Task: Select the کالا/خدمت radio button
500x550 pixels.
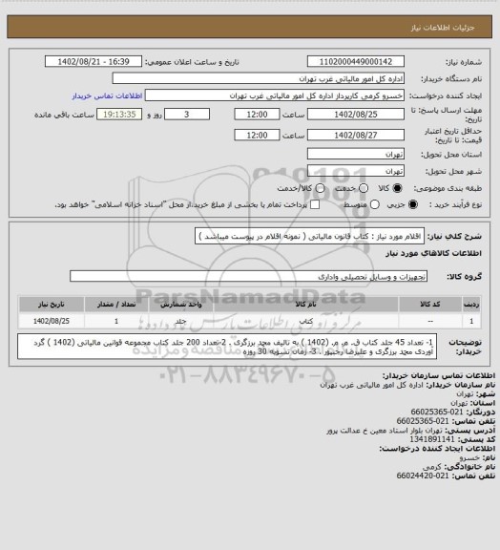Action: [x=320, y=188]
